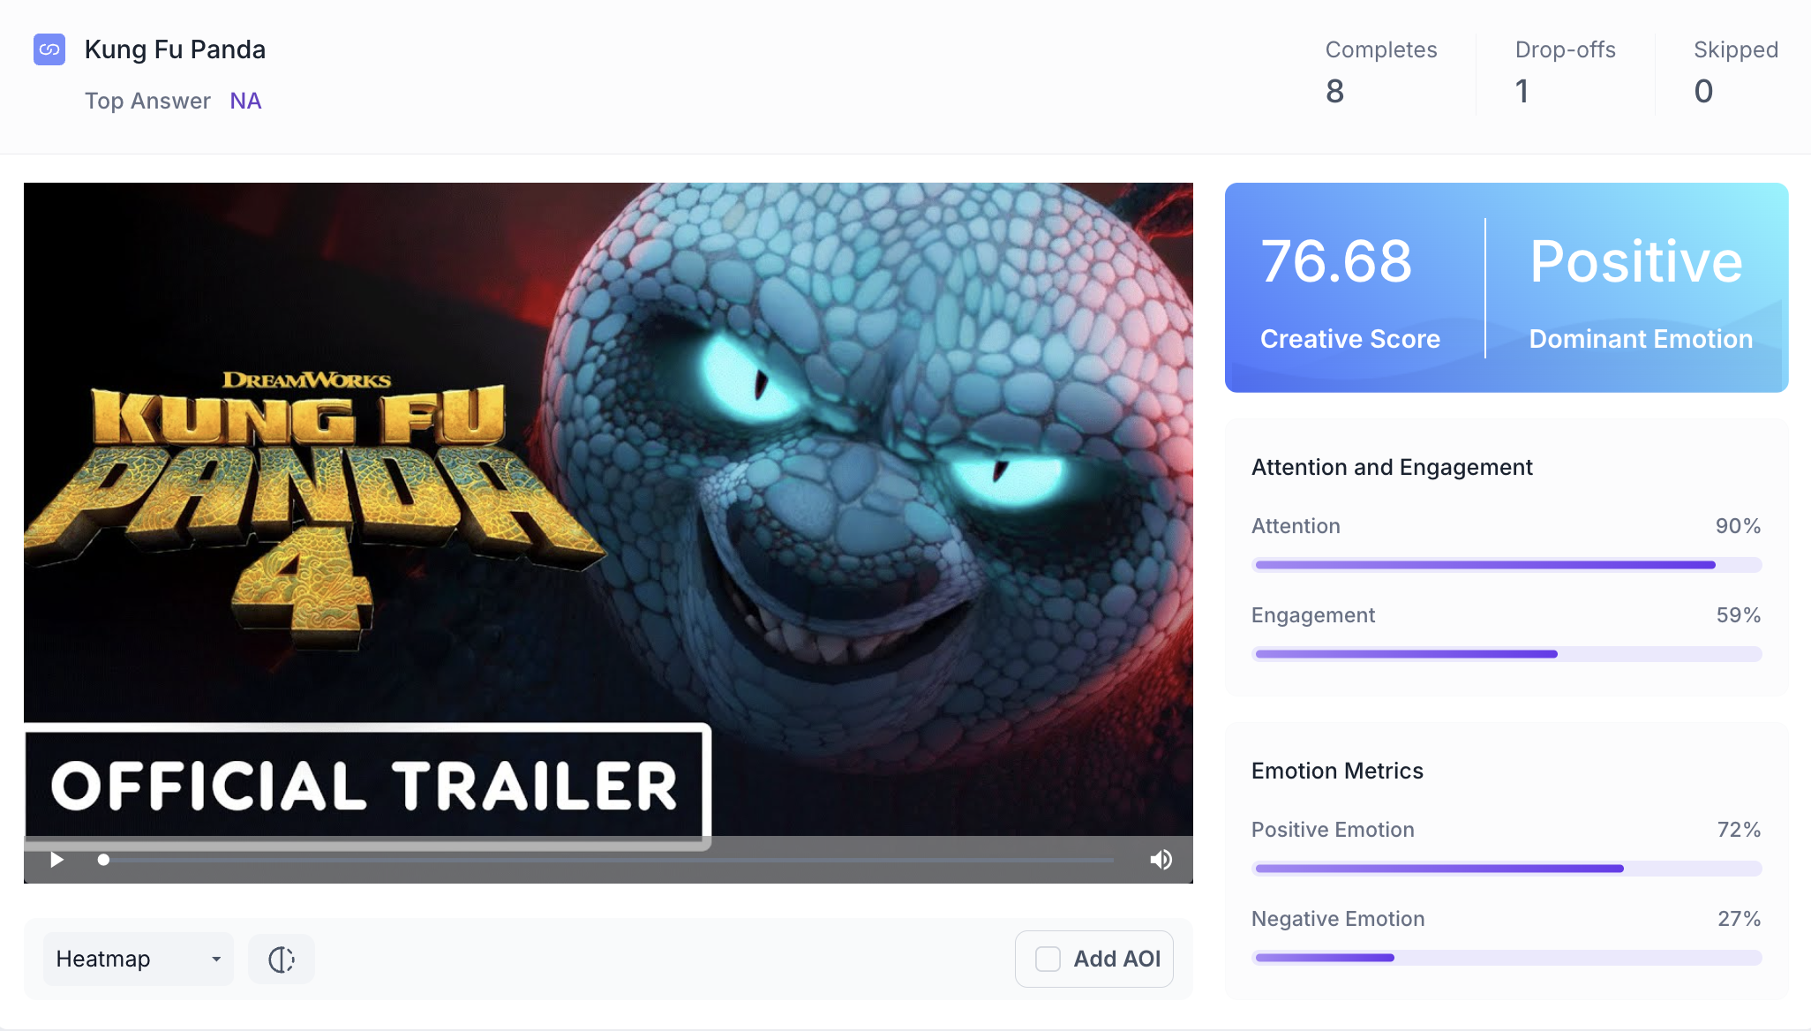Click the Heatmap dropdown arrow
This screenshot has width=1811, height=1031.
(216, 960)
